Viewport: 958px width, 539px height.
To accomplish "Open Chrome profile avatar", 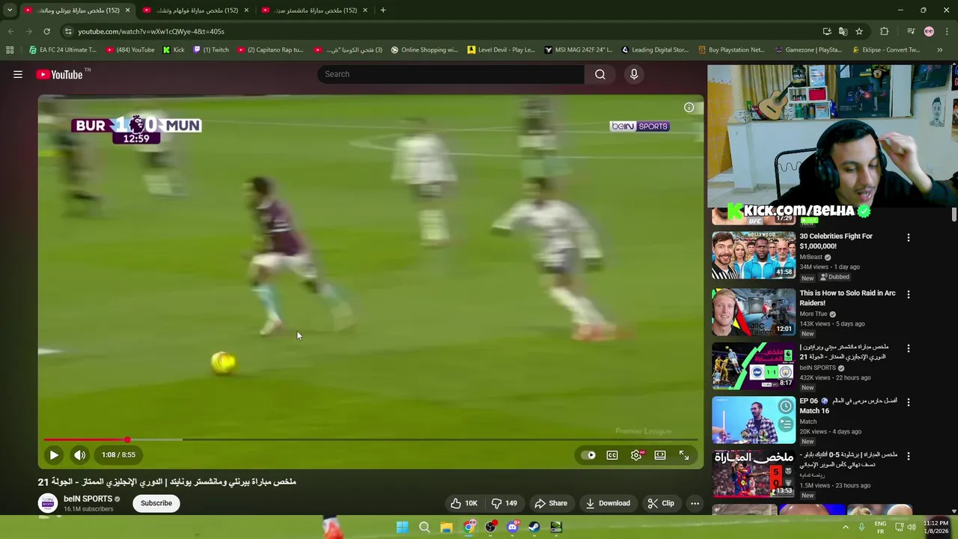I will click(929, 31).
